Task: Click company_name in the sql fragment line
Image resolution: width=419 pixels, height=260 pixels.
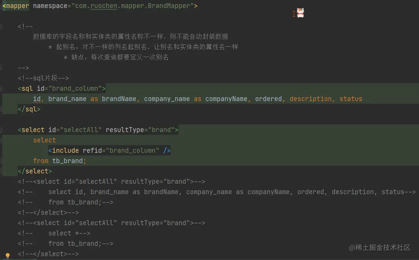Action: (x=167, y=99)
